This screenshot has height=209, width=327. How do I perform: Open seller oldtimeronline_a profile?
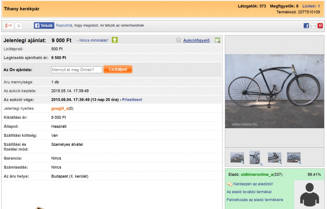tap(257, 175)
